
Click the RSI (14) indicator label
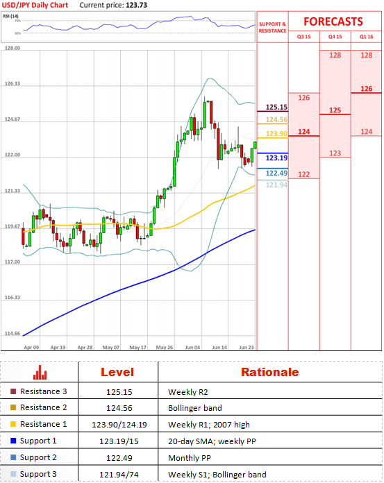tap(11, 16)
